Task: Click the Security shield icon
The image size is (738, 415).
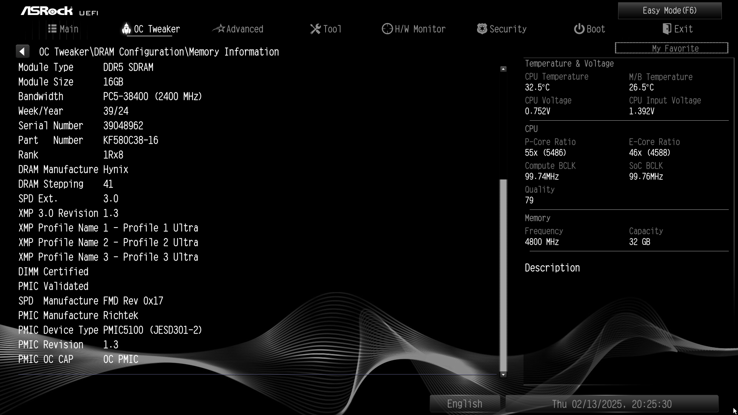Action: coord(482,29)
